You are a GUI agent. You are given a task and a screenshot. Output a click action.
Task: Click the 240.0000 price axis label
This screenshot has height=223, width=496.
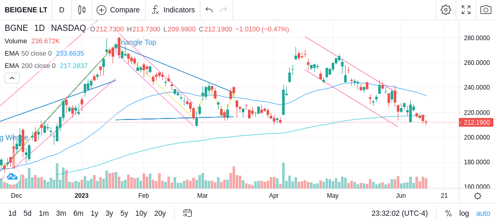click(476, 88)
